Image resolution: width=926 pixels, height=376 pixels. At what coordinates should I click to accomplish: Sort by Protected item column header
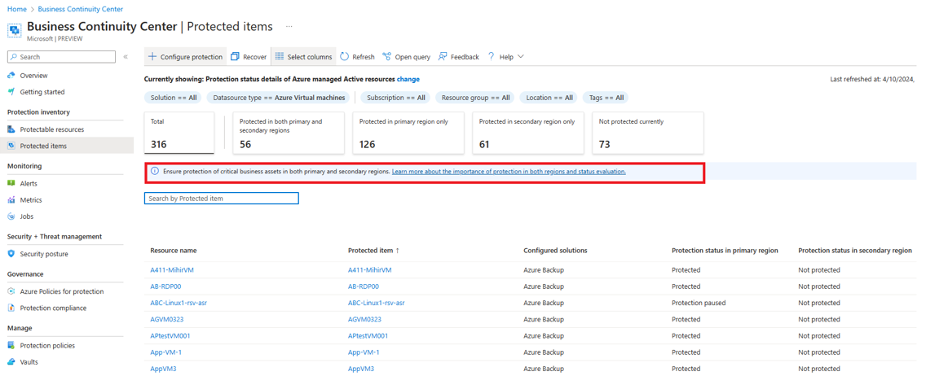[x=374, y=251]
